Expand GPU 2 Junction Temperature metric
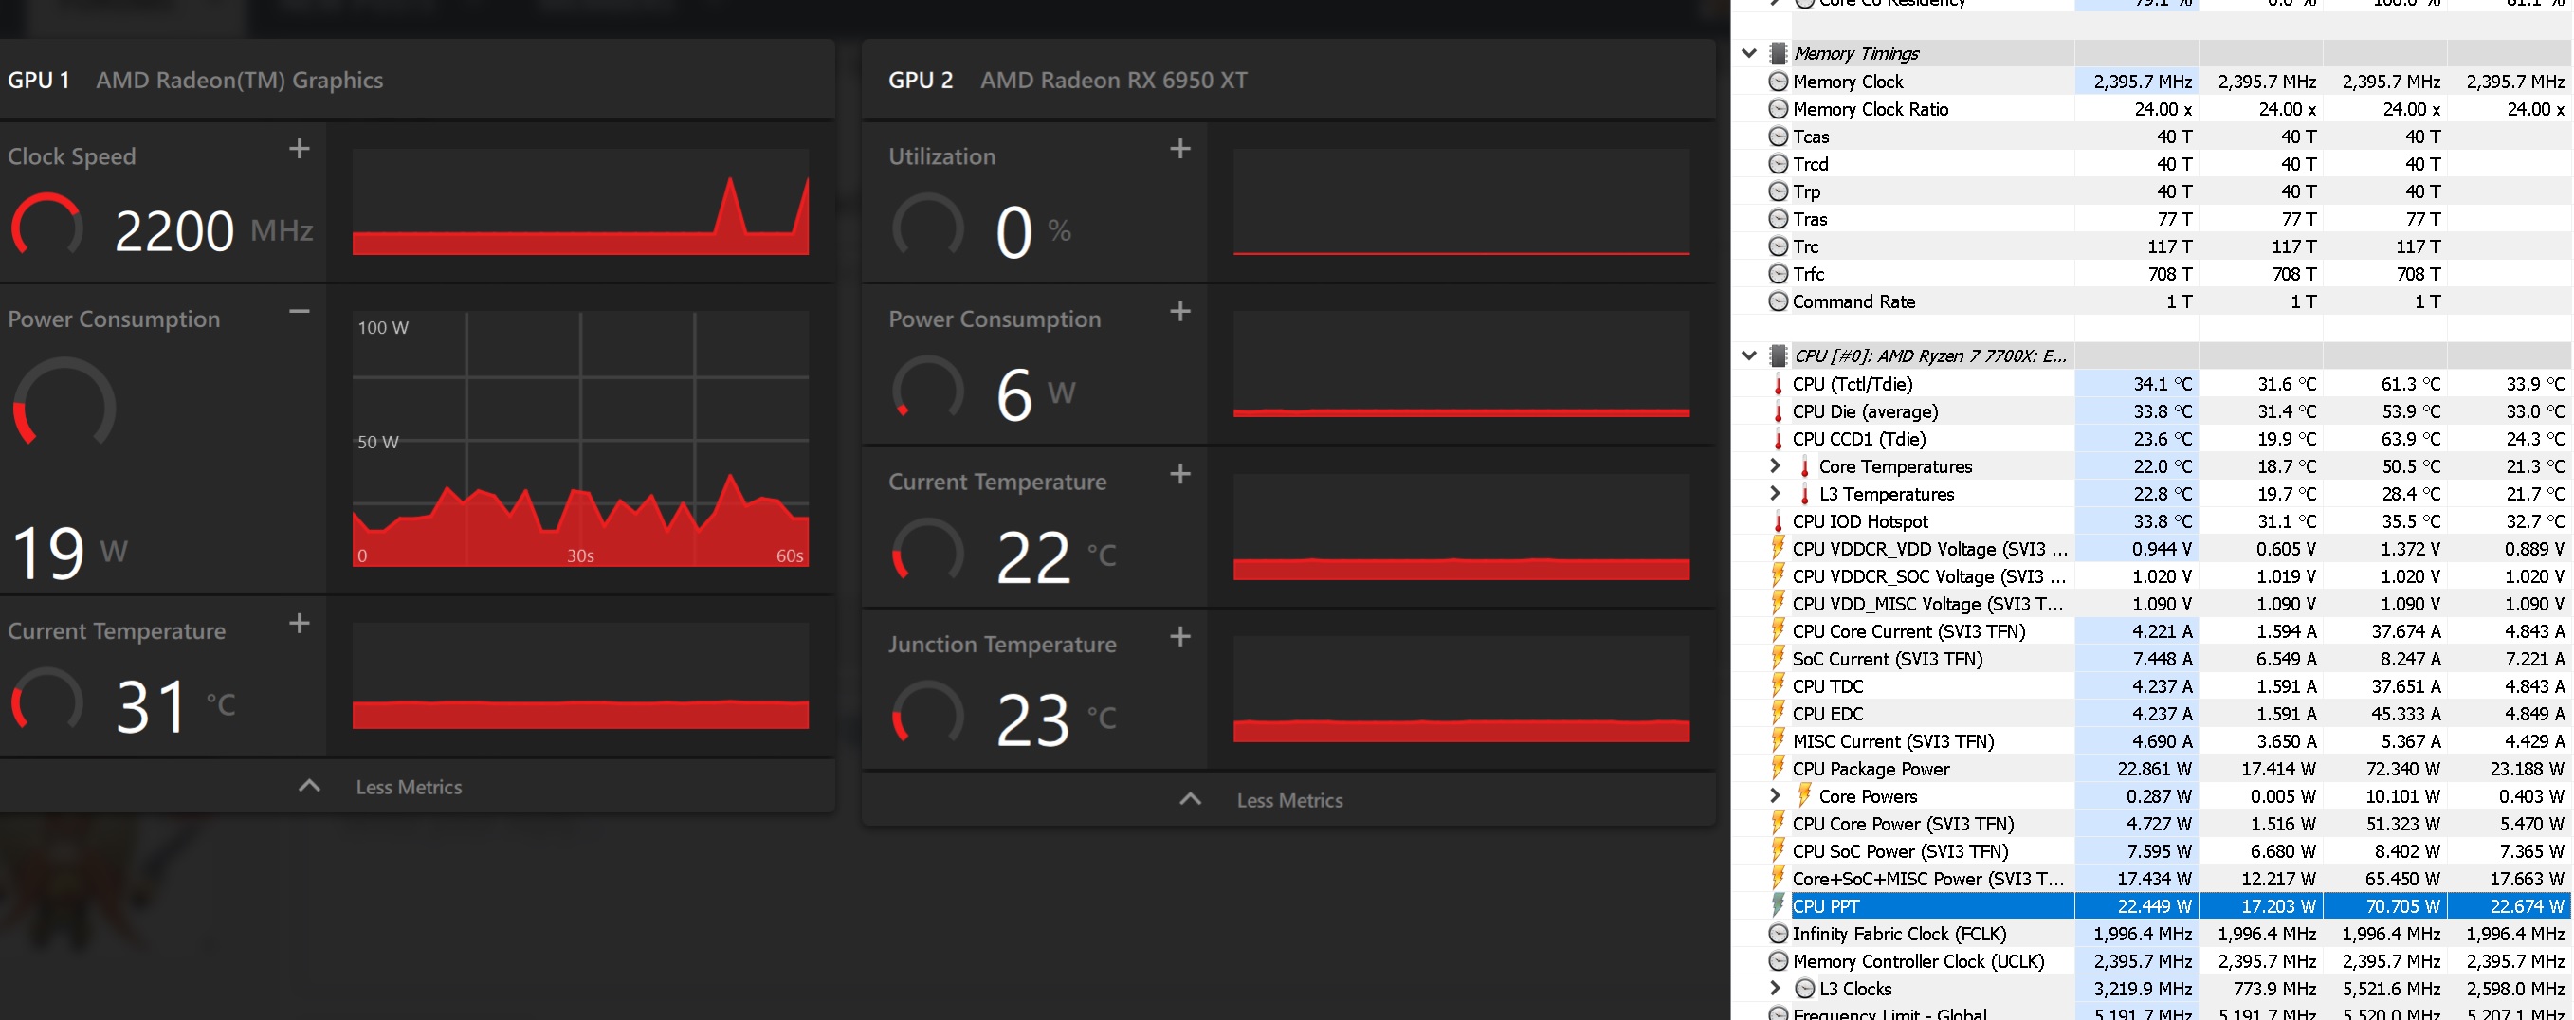The image size is (2574, 1020). click(x=1180, y=636)
